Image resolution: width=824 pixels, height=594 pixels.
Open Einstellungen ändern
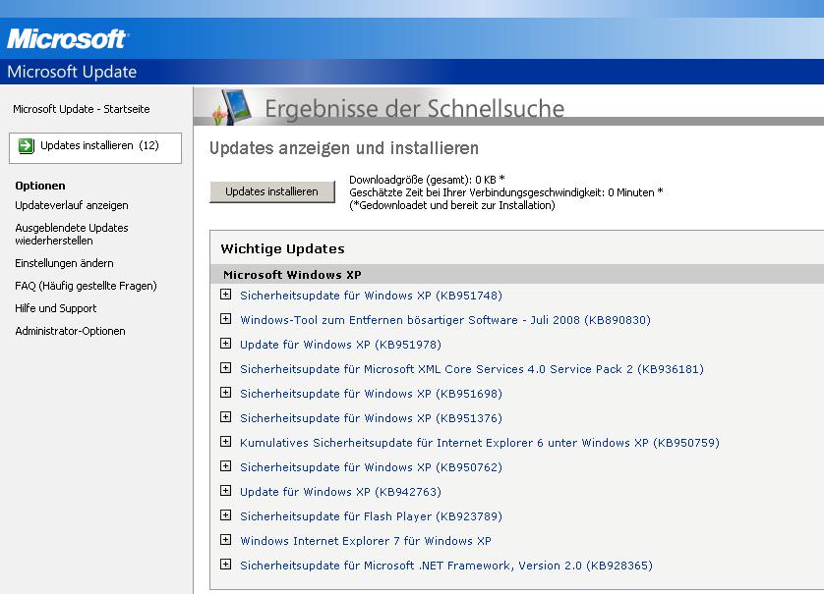tap(64, 263)
